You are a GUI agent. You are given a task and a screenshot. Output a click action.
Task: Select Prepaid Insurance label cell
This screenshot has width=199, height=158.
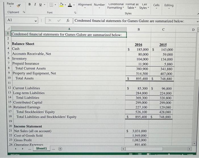(x=69, y=63)
